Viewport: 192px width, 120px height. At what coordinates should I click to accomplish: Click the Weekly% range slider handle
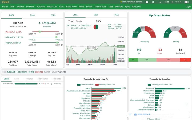click(40, 31)
